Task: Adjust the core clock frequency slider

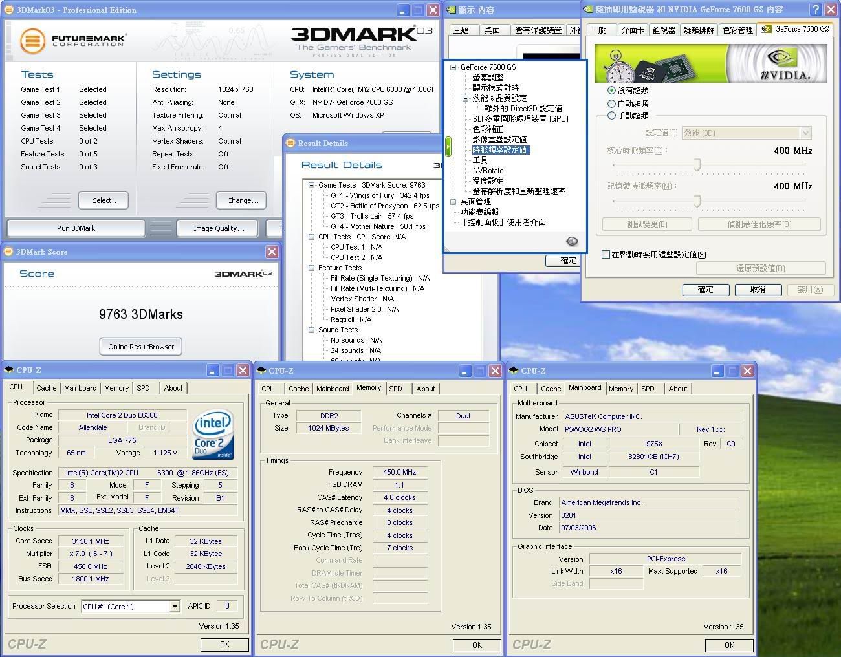Action: pyautogui.click(x=697, y=166)
